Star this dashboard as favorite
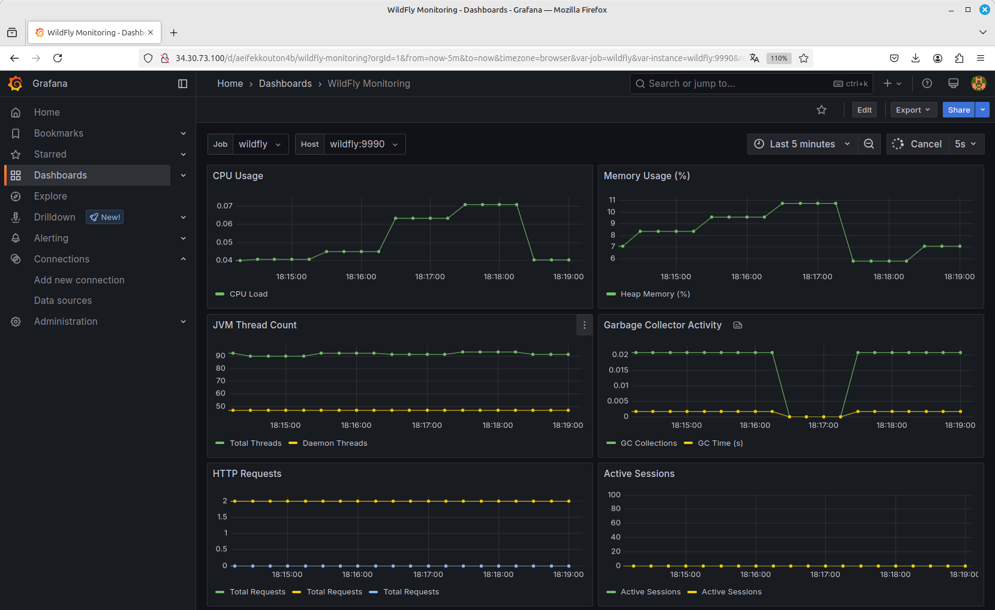 pyautogui.click(x=822, y=110)
